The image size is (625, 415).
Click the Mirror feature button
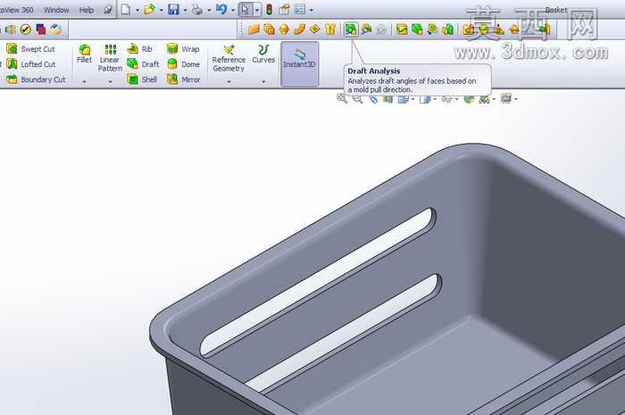coord(183,79)
